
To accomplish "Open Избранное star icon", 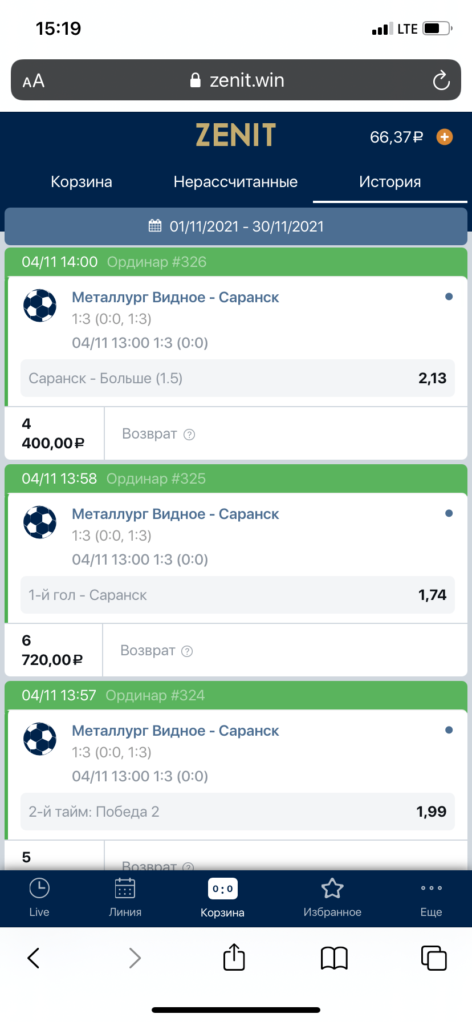I will coord(332,889).
